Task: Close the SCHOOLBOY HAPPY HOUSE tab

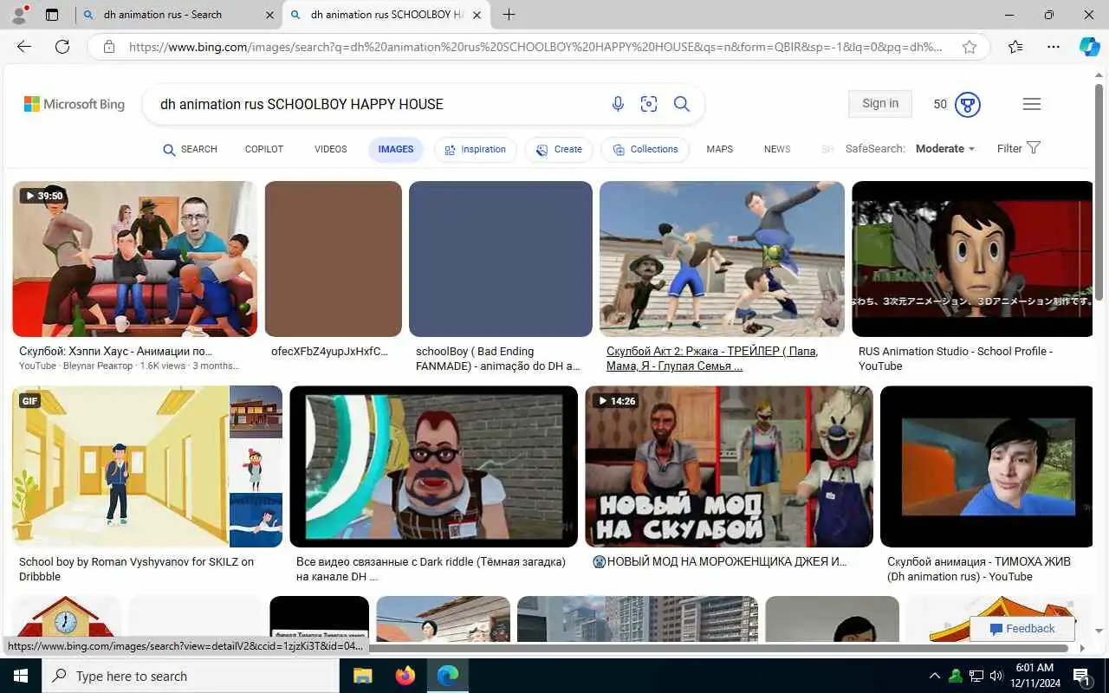Action: point(477,15)
